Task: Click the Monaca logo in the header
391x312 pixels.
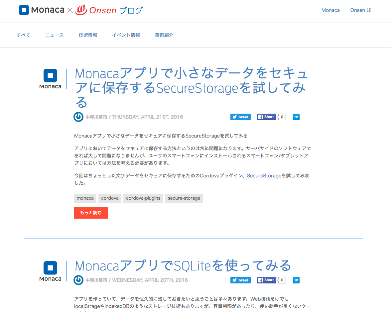Action: click(42, 10)
